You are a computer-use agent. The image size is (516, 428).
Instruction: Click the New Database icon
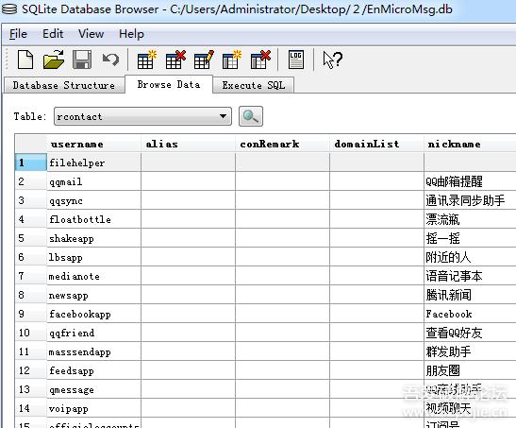(x=25, y=60)
